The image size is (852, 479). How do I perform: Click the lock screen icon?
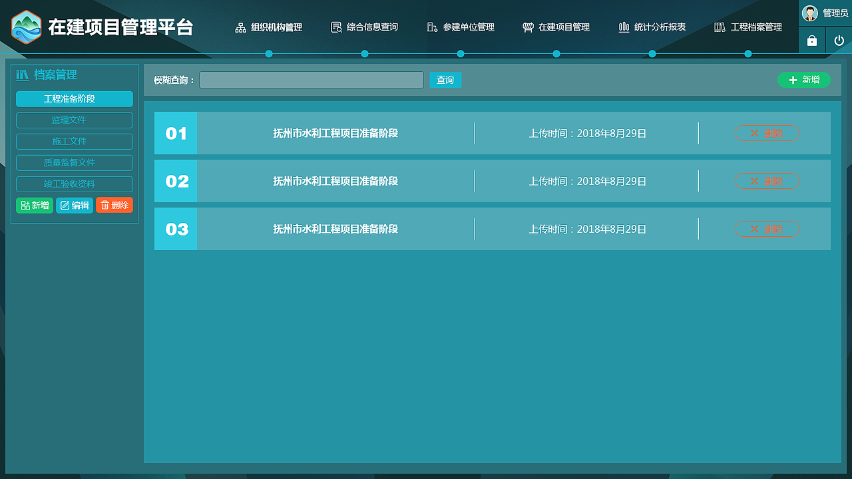pyautogui.click(x=811, y=41)
